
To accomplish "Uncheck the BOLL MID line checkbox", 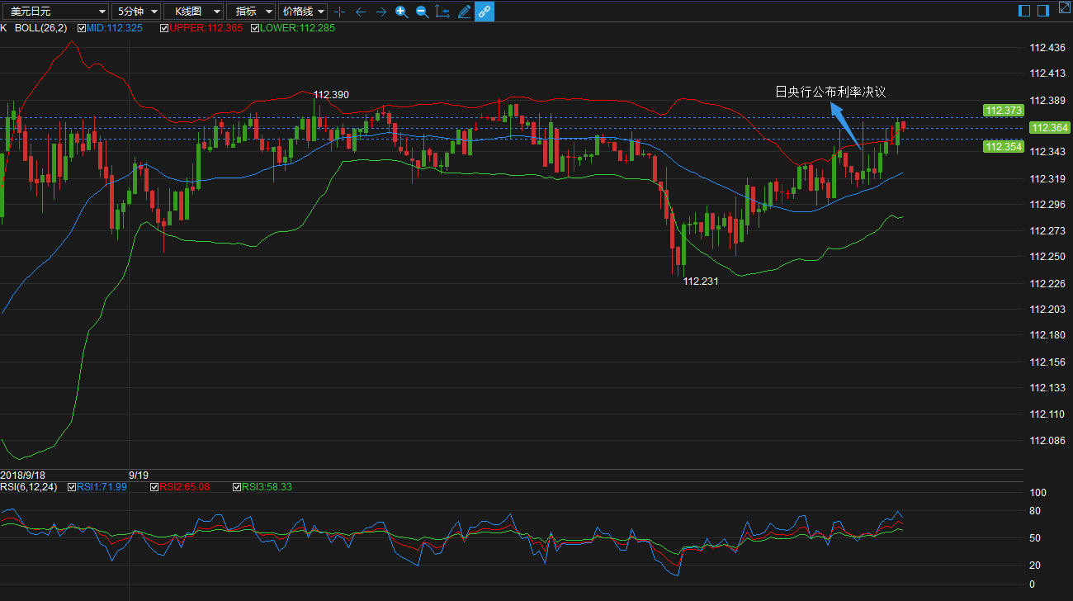I will pos(82,28).
